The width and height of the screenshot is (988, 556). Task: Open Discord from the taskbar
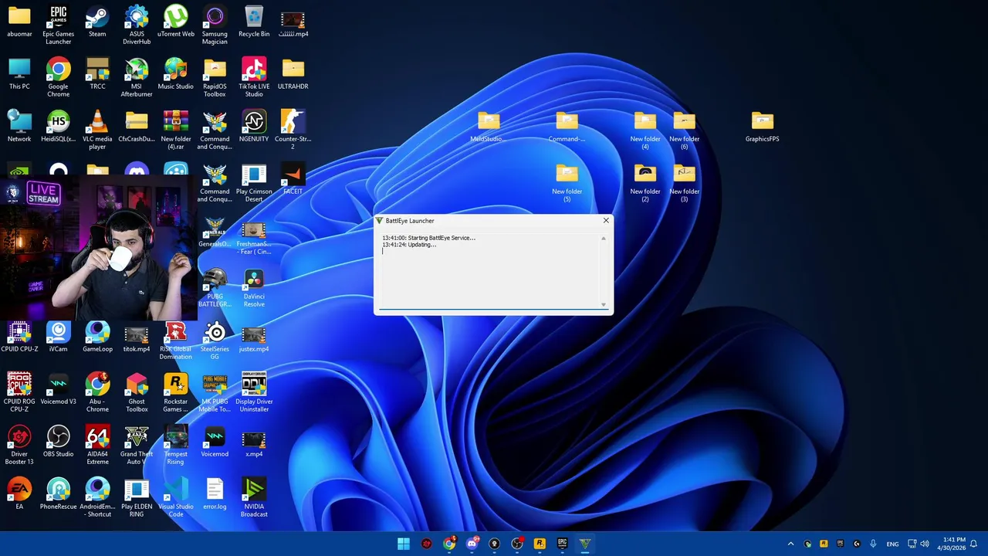[472, 544]
